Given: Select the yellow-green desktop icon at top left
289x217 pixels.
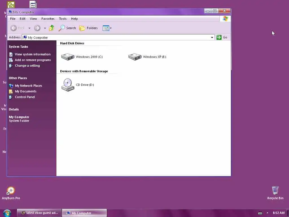Looking at the screenshot, I should click(11, 5).
